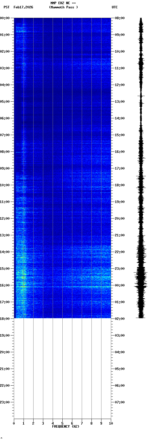Click frequency axis tick label '10'
This screenshot has height=441, width=153.
(111, 423)
